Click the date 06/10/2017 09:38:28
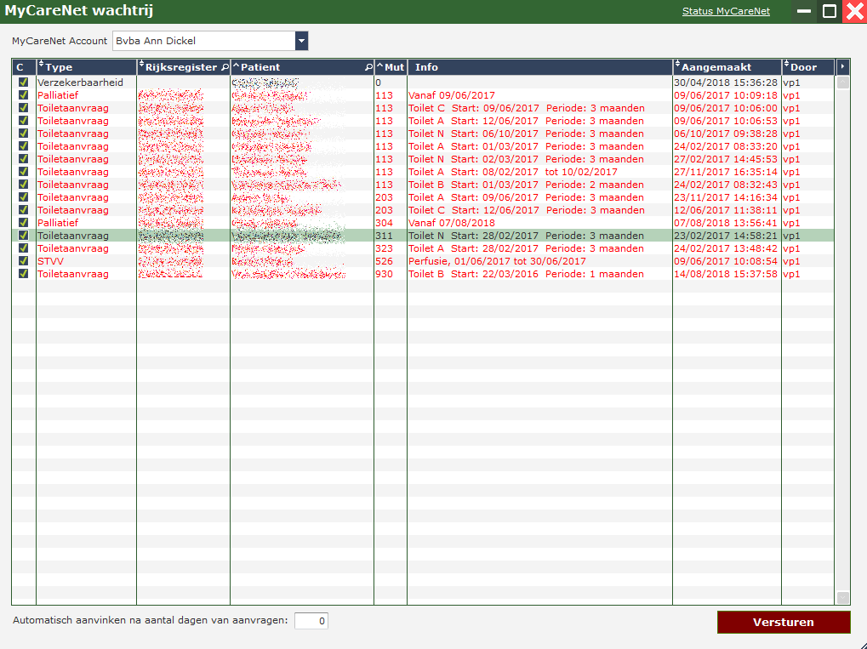 point(726,134)
